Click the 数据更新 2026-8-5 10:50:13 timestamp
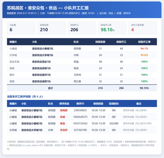The height and width of the screenshot is (158, 164). click(x=22, y=13)
